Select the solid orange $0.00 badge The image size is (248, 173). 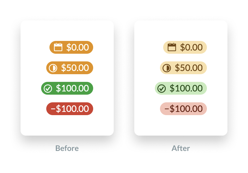click(x=71, y=47)
